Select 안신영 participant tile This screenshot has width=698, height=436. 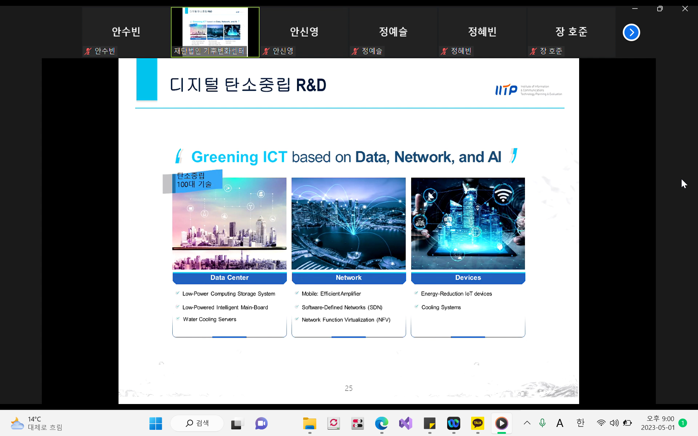point(304,32)
